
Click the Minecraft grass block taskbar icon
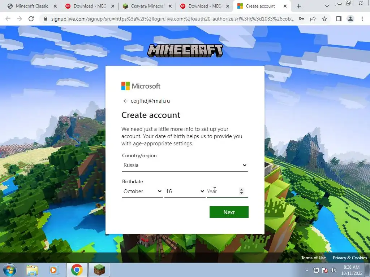99,270
